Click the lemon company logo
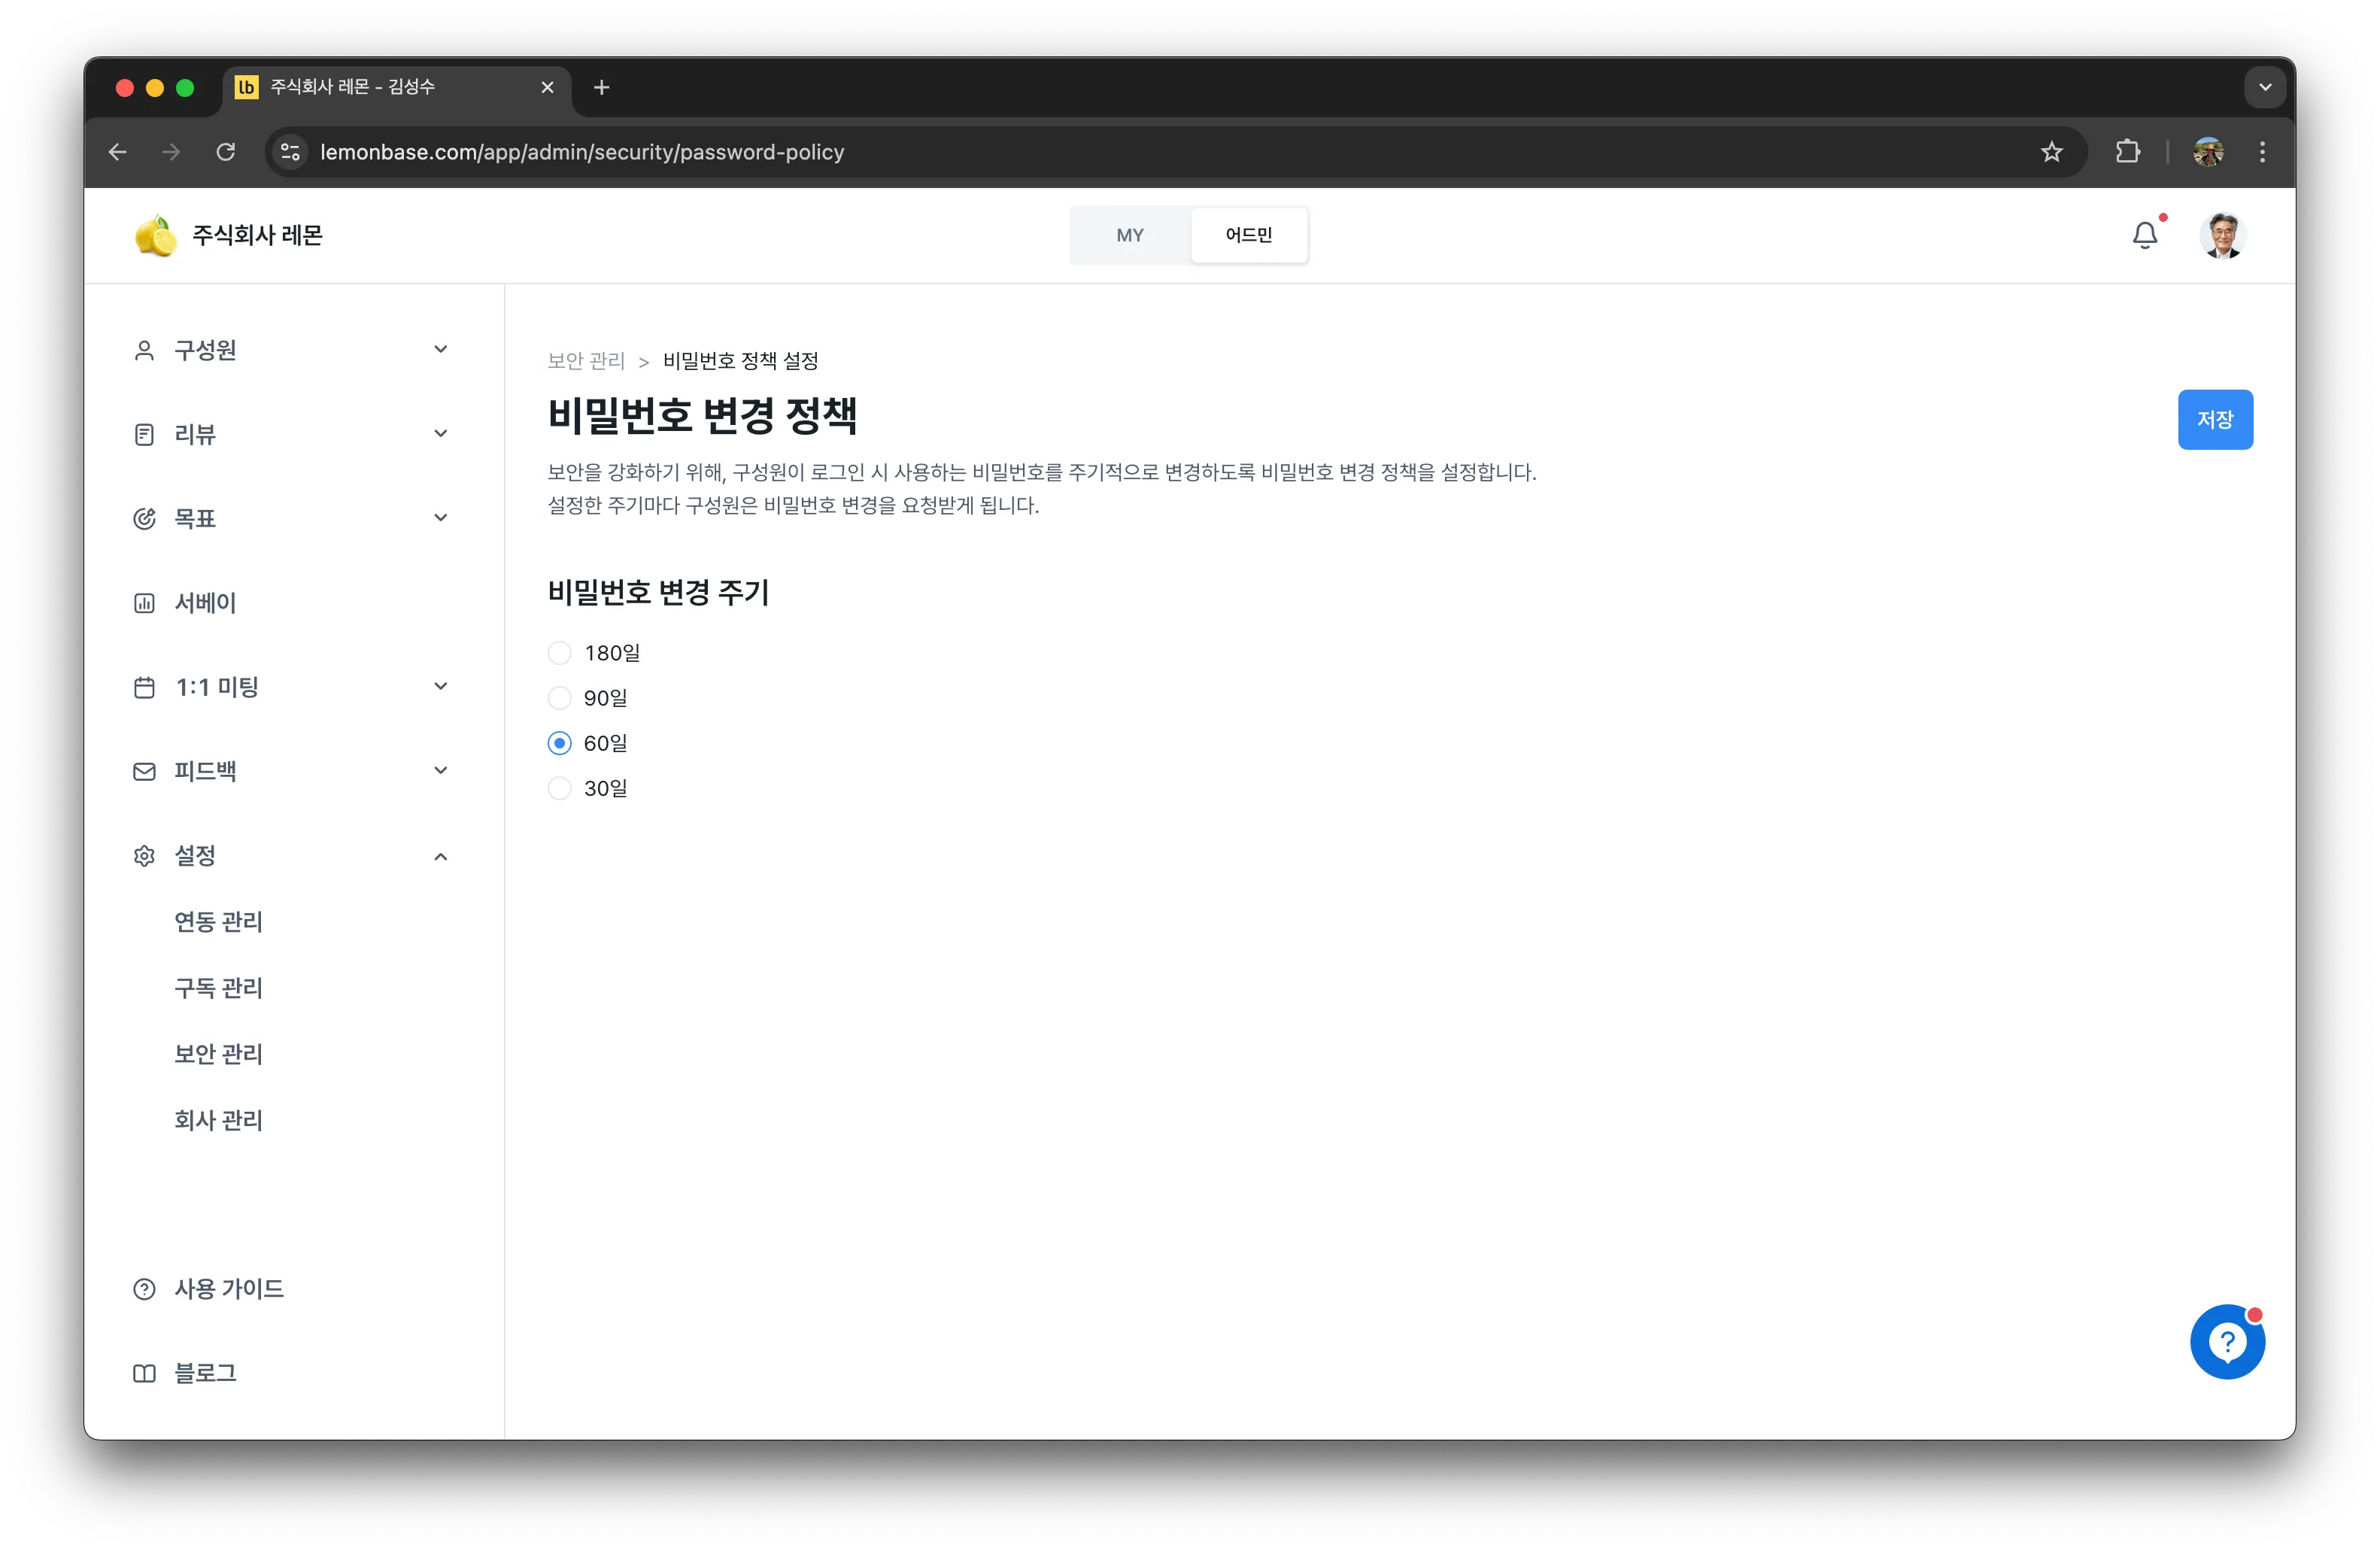This screenshot has width=2380, height=1551. pyautogui.click(x=156, y=235)
